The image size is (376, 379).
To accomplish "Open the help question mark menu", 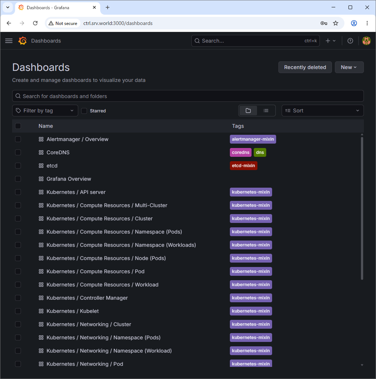I will (350, 41).
